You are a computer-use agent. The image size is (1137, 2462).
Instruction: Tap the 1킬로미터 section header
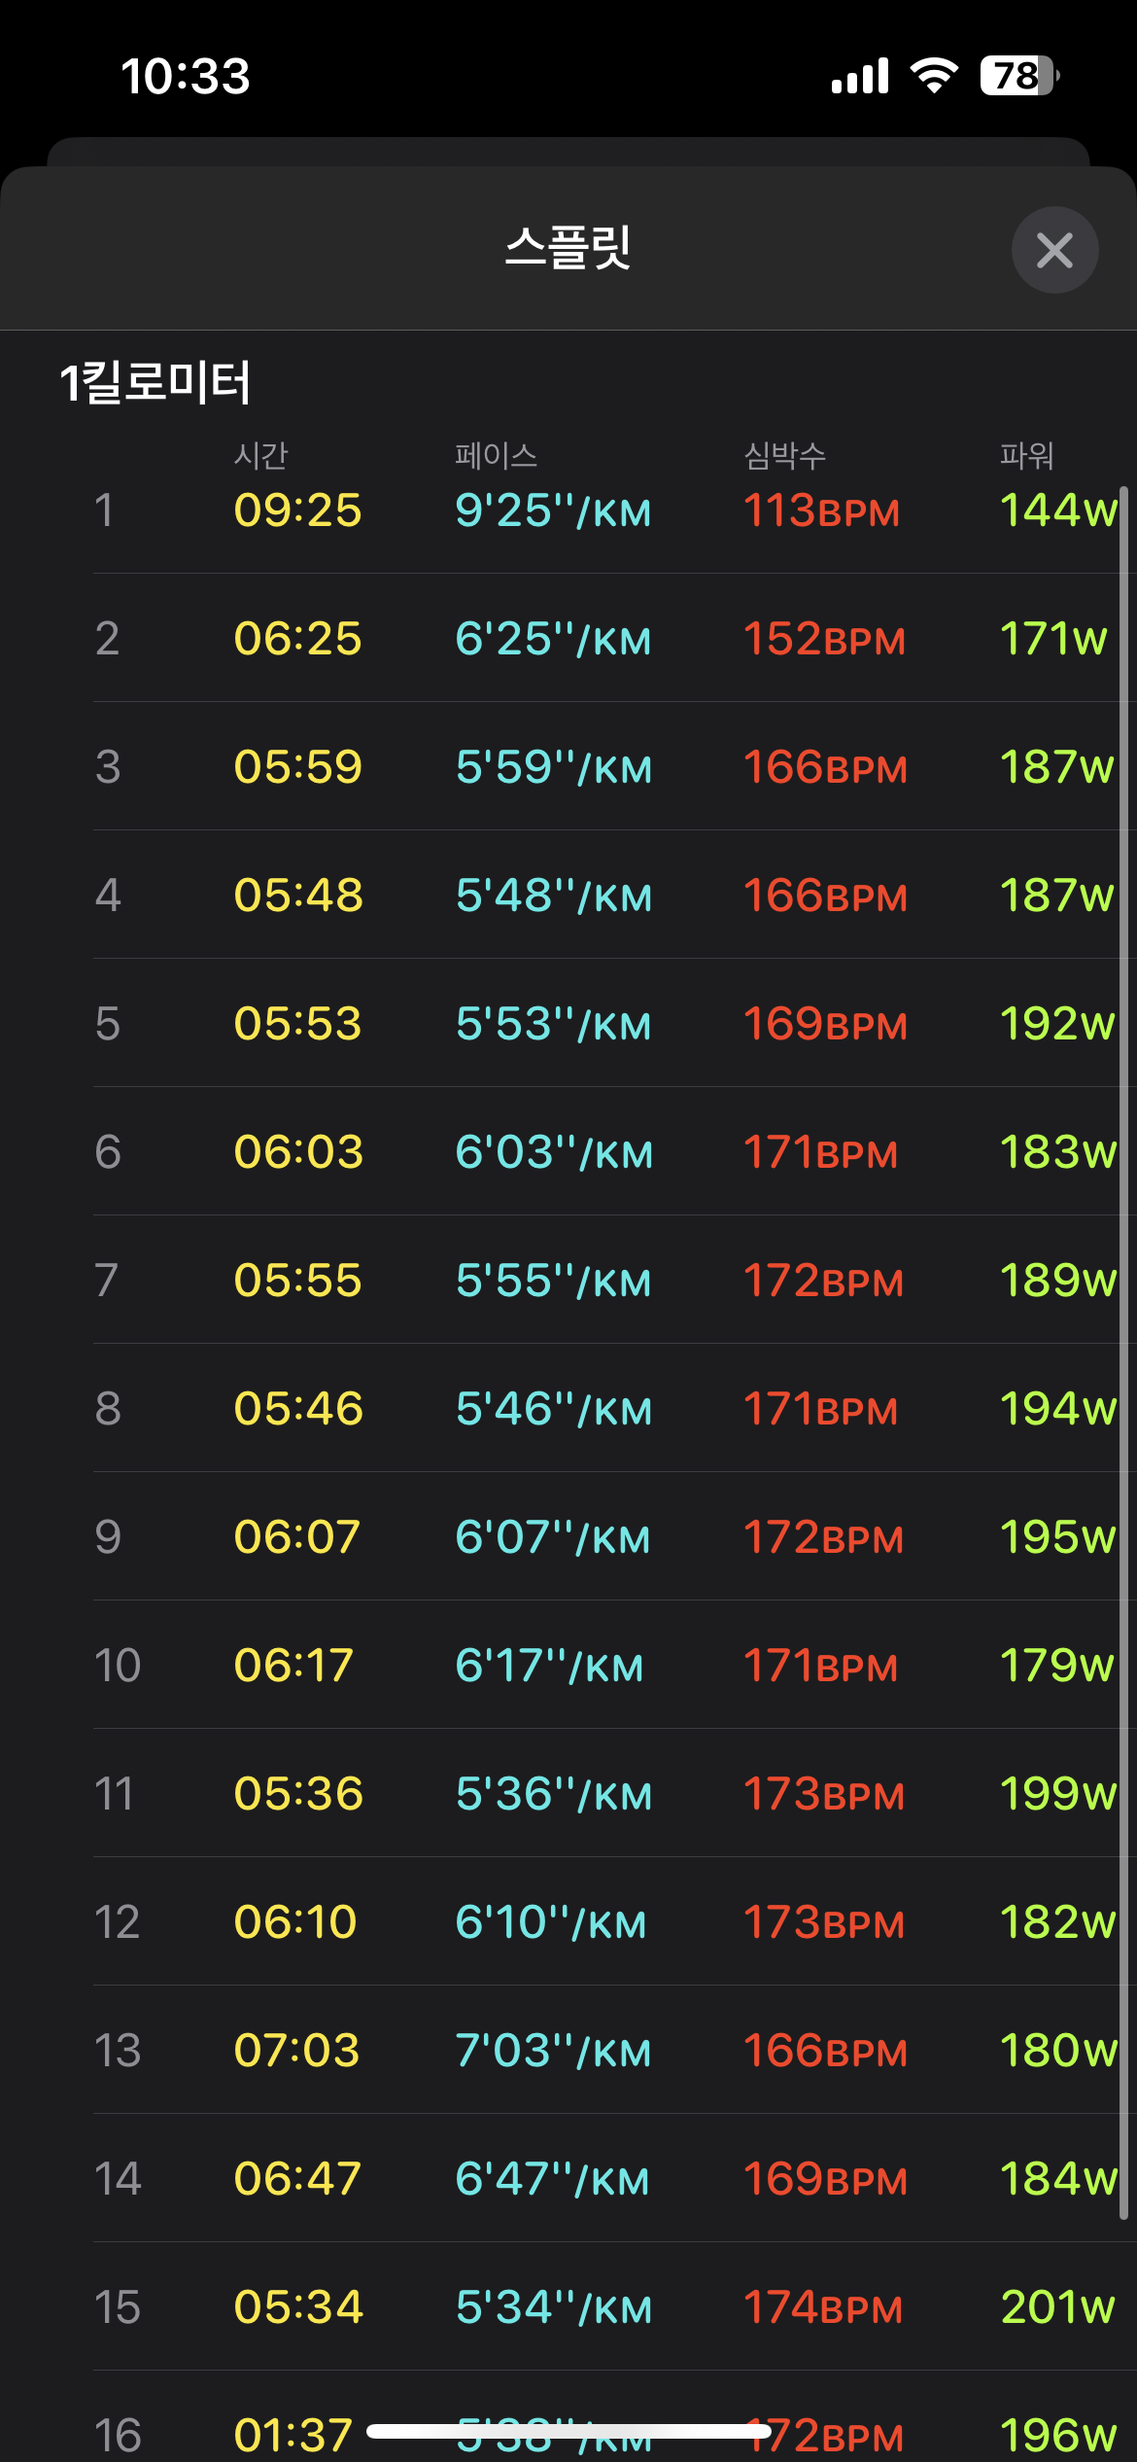coord(155,381)
